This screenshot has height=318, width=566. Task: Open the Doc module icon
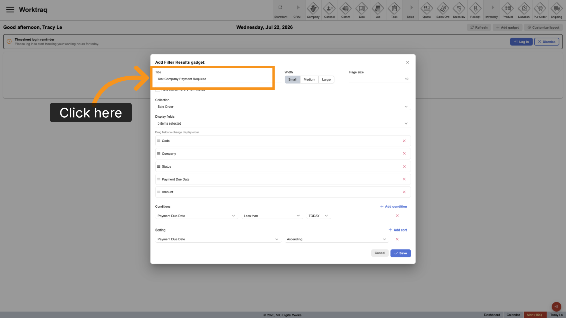tap(361, 10)
